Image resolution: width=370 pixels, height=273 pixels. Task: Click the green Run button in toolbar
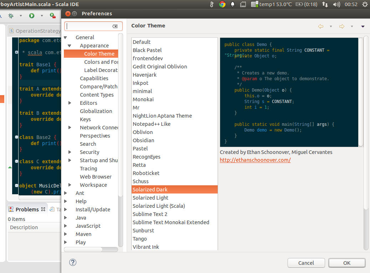[32, 16]
